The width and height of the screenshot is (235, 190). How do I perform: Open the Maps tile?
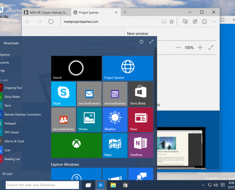click(x=115, y=145)
